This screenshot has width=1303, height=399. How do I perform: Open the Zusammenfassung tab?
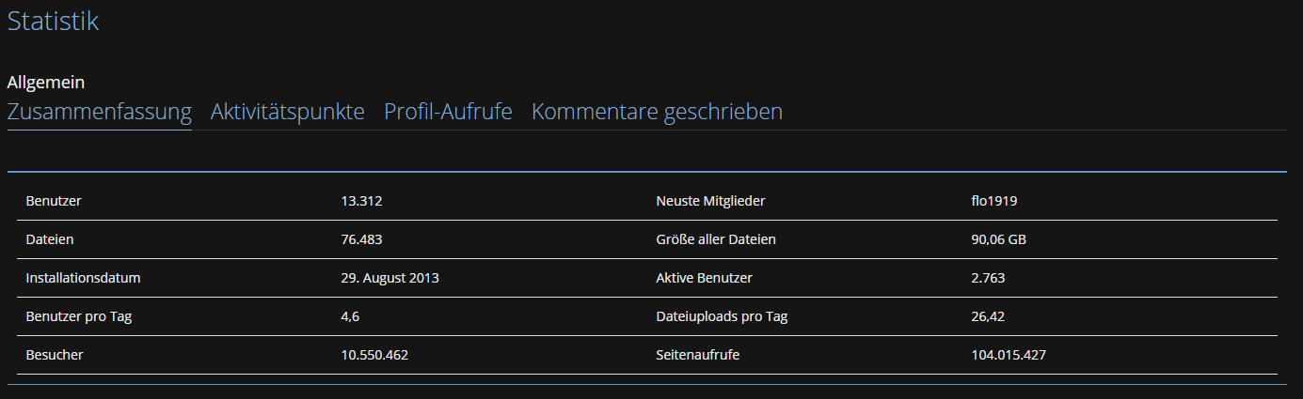tap(99, 112)
